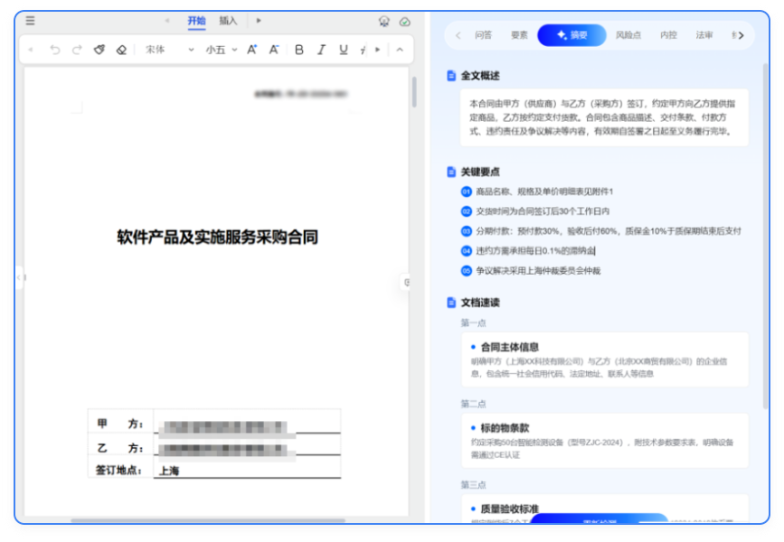Select the 问答 tab
The width and height of the screenshot is (784, 542).
(484, 35)
